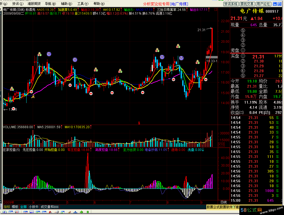
Task: Click the red S marker below the chart
Action: 139,123
